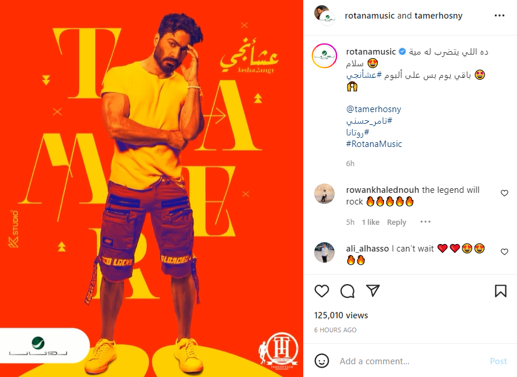Like rowankhalednouh's comment
Screen dimensions: 517x377
[x=504, y=193]
